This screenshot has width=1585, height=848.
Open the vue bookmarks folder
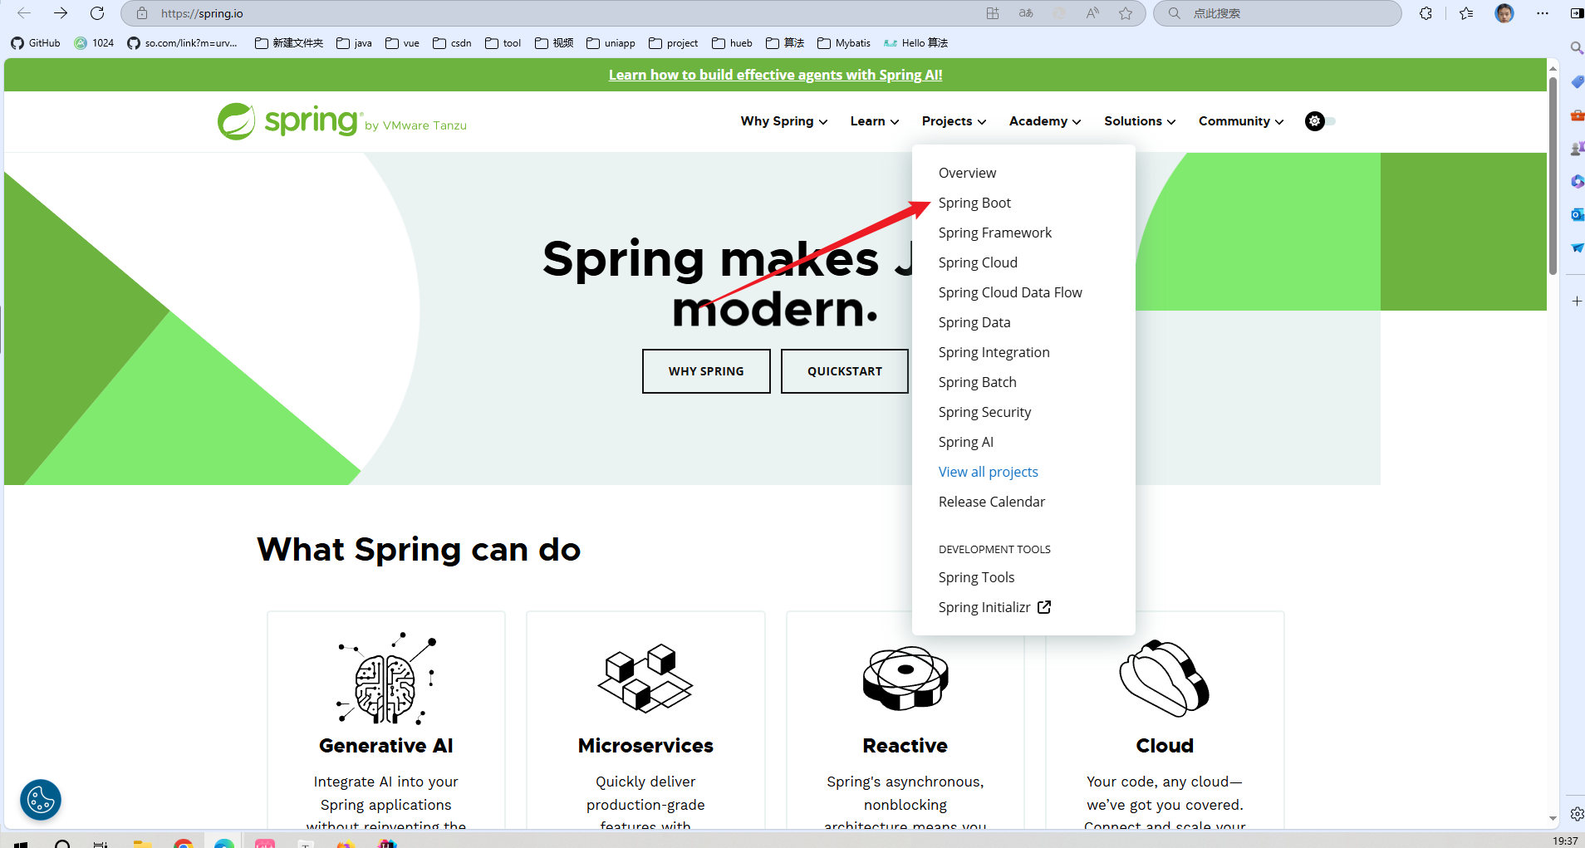coord(403,43)
